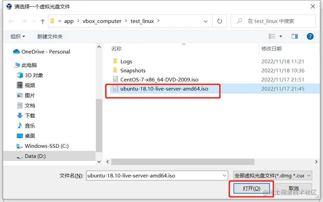Select ubuntu-18.10-live-server-amd64.iso file

point(164,89)
